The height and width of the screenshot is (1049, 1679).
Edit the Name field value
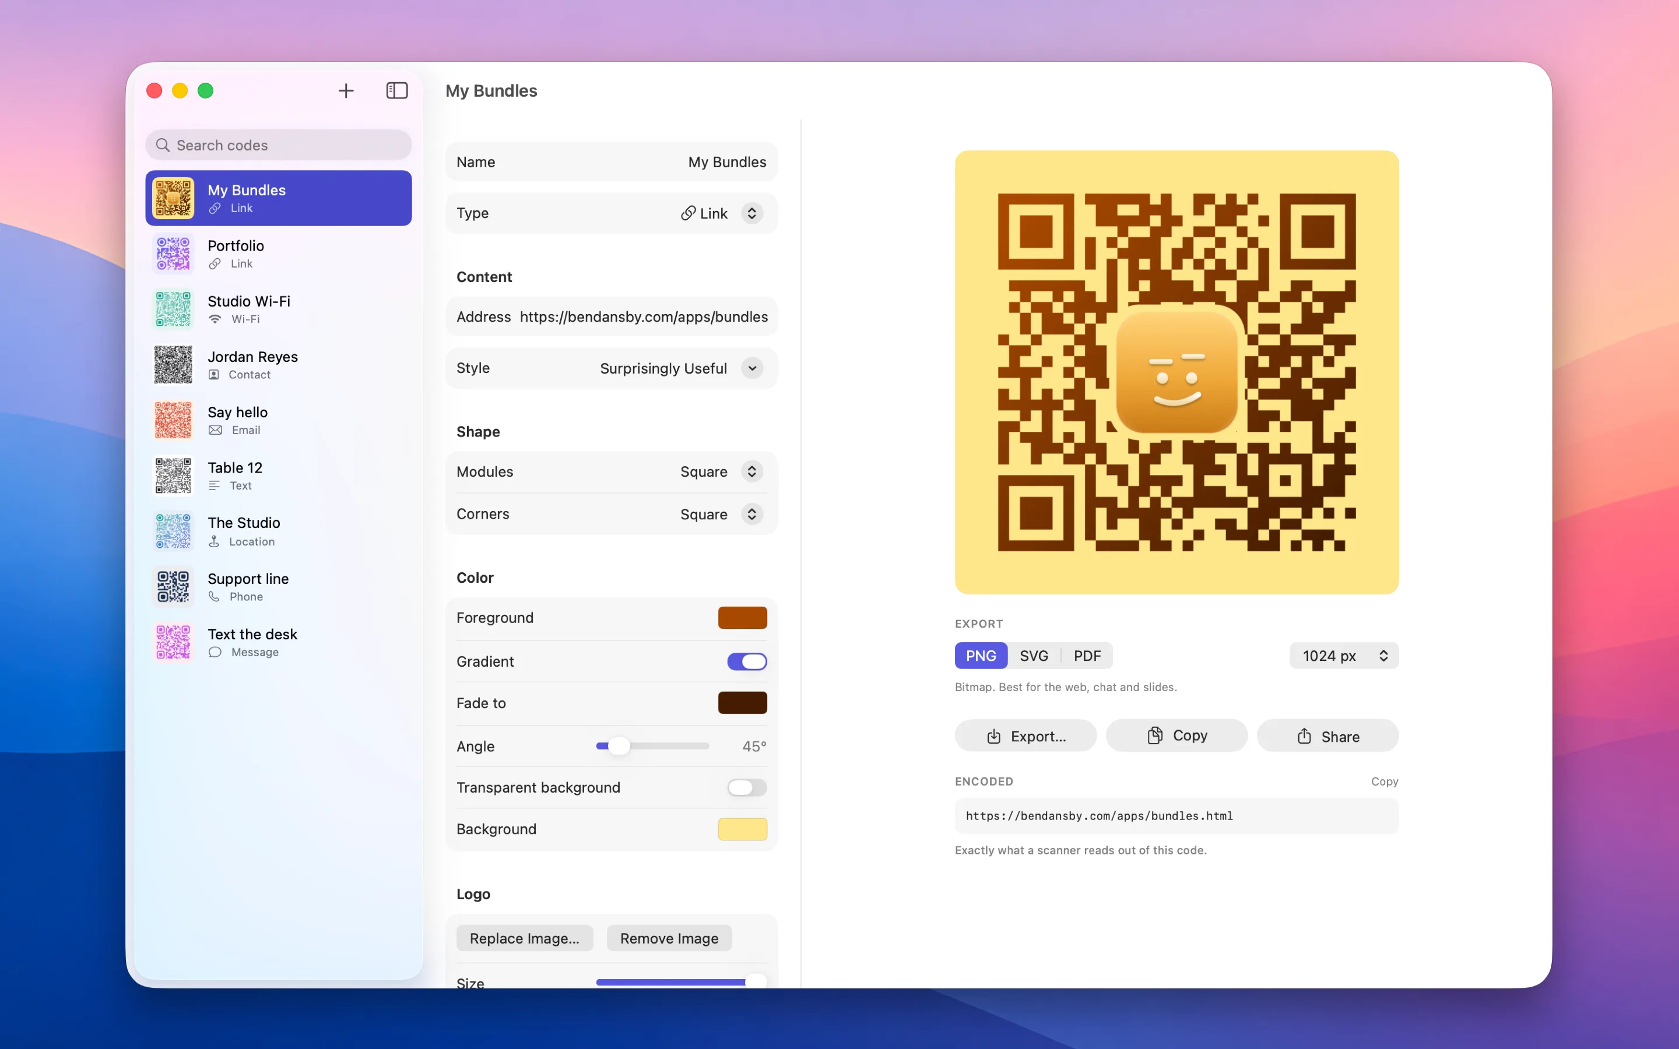[x=727, y=161]
